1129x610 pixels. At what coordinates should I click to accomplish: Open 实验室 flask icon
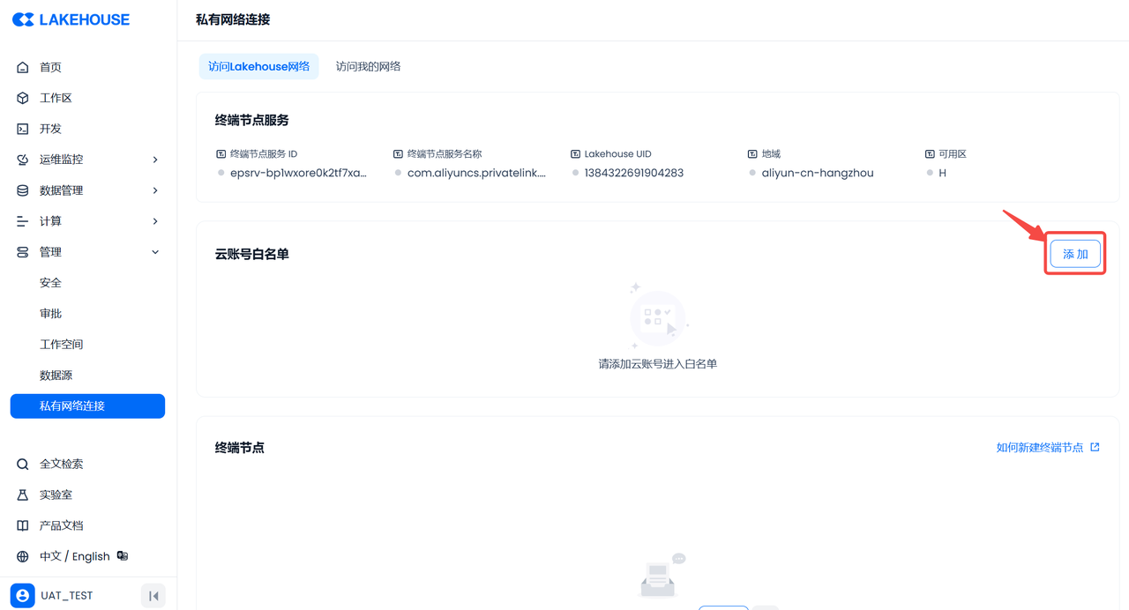pos(23,495)
